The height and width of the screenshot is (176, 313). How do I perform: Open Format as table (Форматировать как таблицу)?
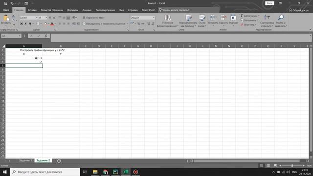point(188,21)
